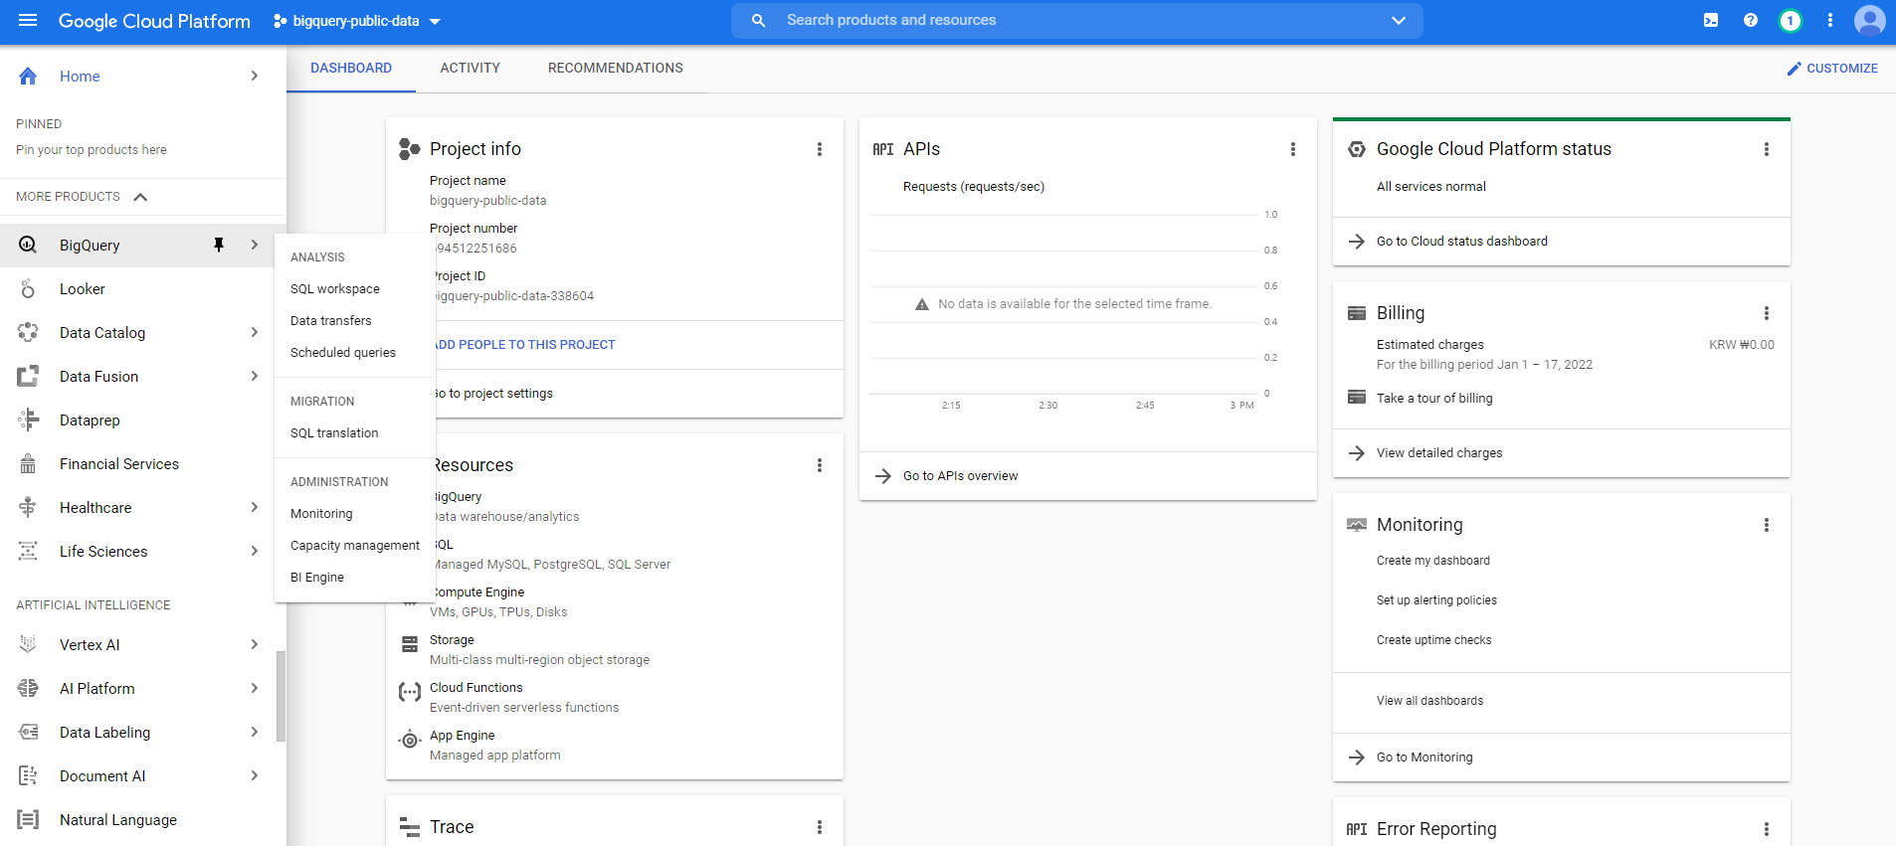Expand the Healthcare submenu chevron
The width and height of the screenshot is (1896, 846).
(255, 508)
